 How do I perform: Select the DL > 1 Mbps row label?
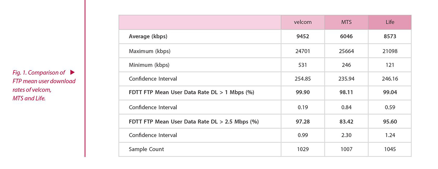(x=191, y=93)
